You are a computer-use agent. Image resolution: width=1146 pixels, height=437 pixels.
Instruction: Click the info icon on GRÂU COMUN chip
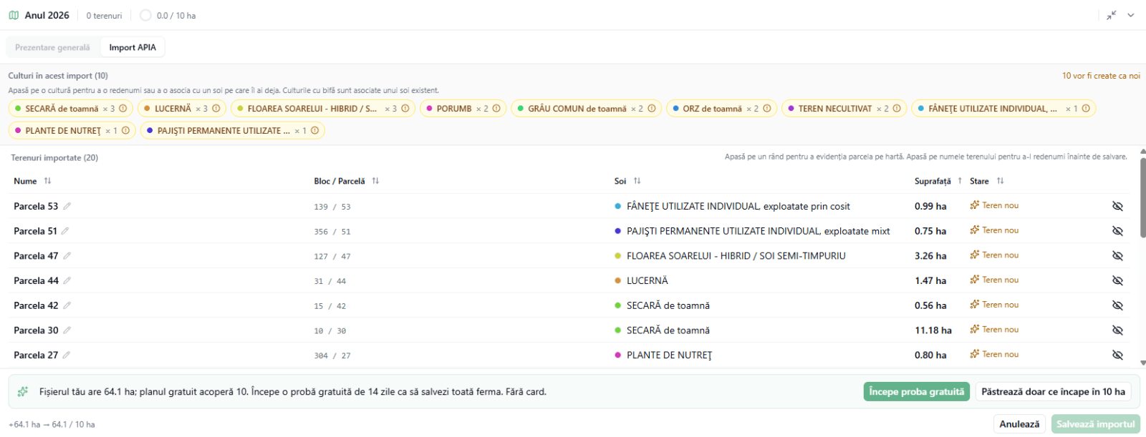[652, 109]
